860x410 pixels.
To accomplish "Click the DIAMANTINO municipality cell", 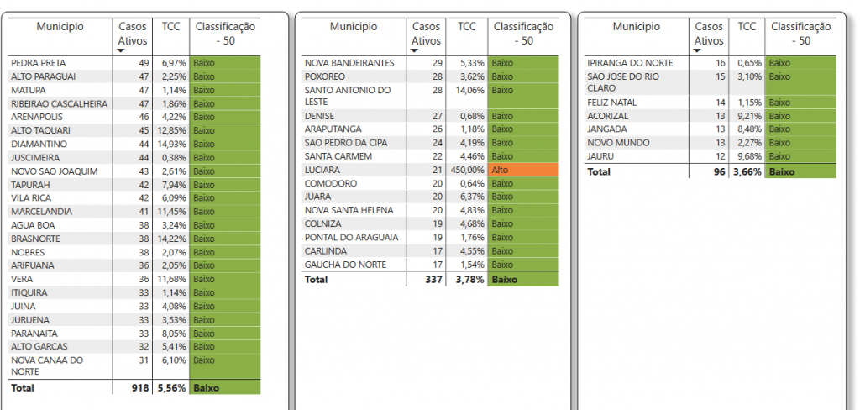I will click(39, 144).
